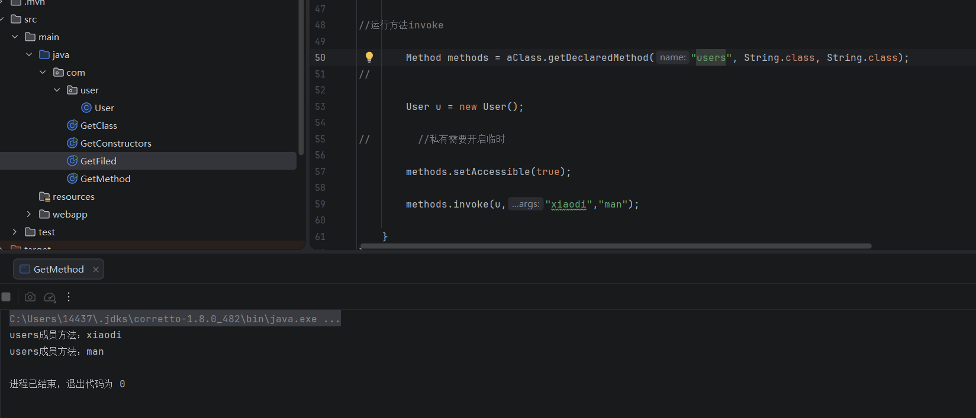Click the com package icon

click(59, 72)
